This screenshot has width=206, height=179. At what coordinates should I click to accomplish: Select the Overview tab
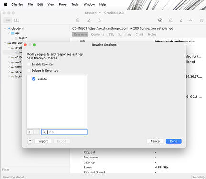click(x=80, y=34)
